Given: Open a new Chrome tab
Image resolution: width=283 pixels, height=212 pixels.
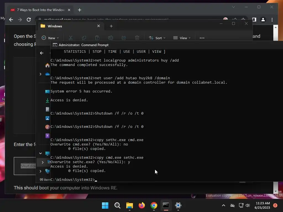Looking at the screenshot, I should tap(80, 10).
